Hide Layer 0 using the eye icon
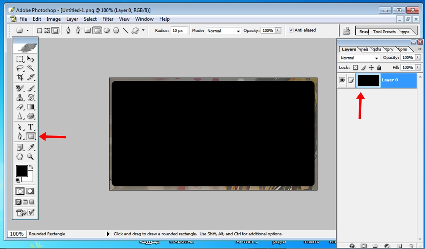 coord(342,80)
